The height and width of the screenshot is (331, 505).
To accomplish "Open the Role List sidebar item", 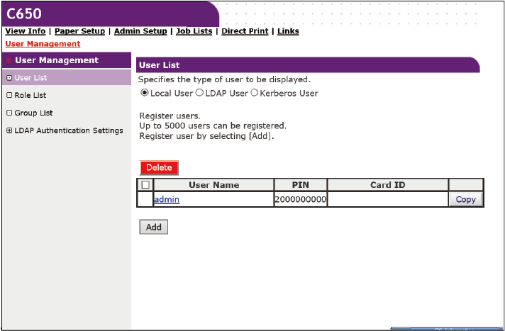I will click(30, 95).
